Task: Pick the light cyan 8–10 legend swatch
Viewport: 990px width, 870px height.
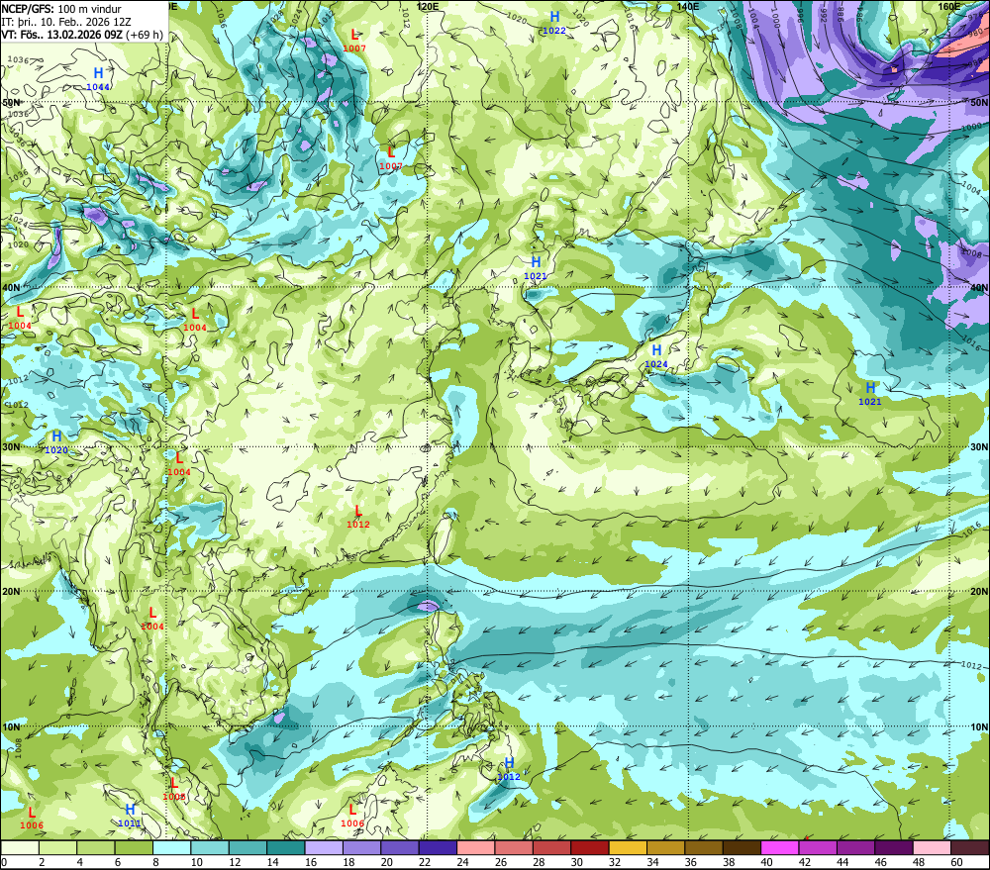Action: pos(171,848)
